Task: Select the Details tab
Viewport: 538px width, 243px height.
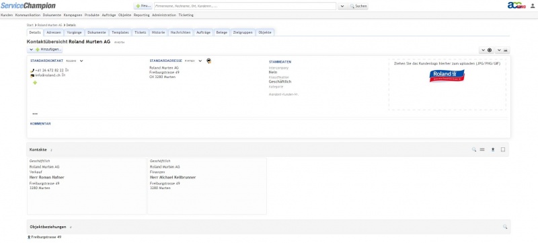Action: (x=35, y=32)
